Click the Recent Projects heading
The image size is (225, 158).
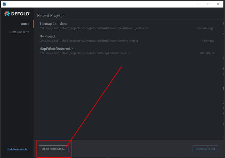point(51,16)
